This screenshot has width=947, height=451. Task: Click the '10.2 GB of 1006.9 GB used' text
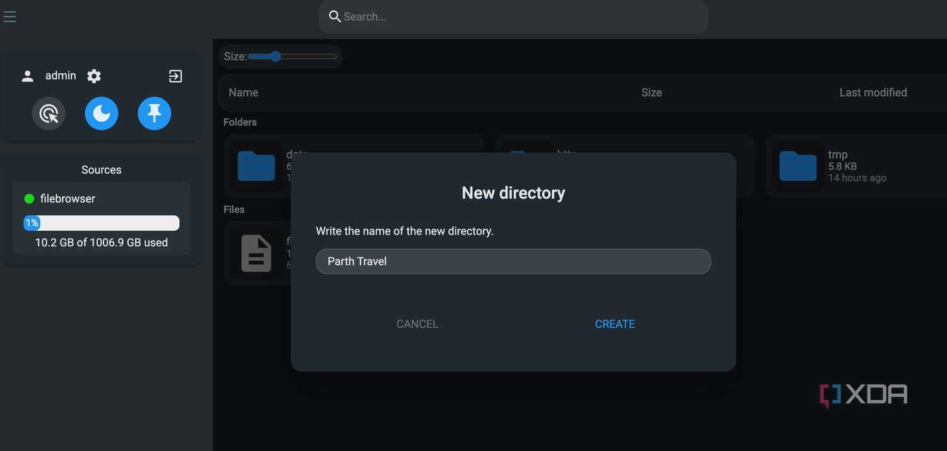pos(102,243)
